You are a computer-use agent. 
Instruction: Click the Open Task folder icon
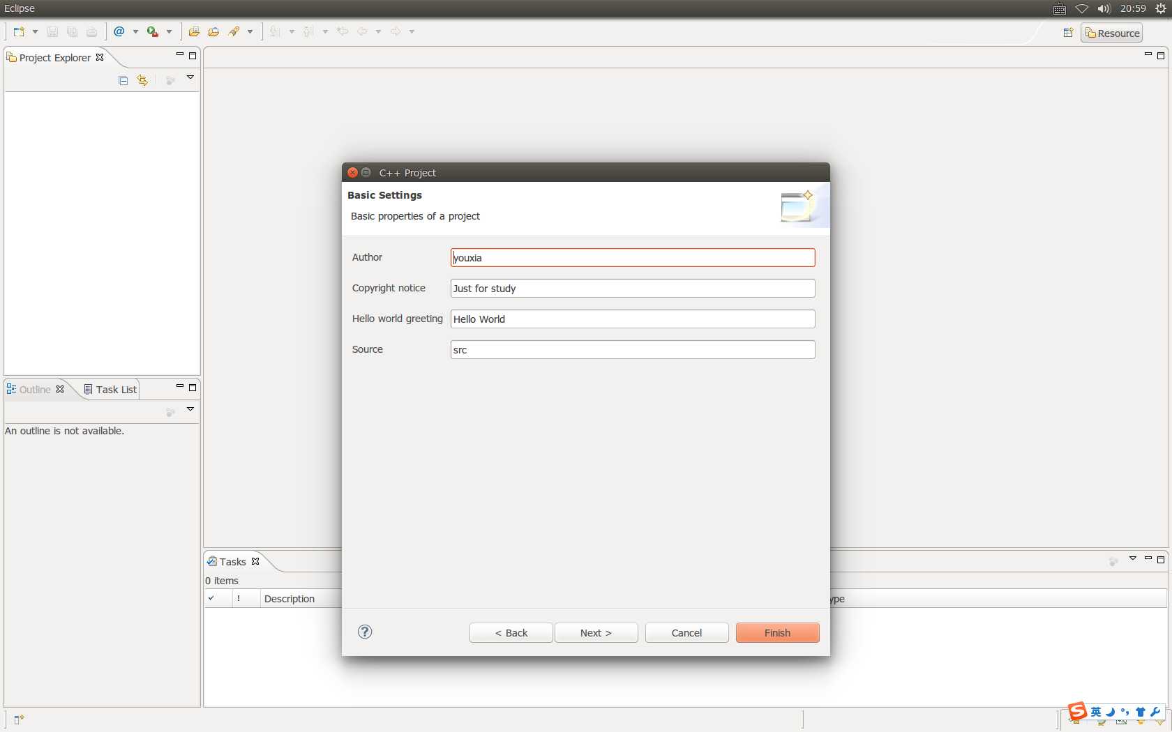coord(213,32)
